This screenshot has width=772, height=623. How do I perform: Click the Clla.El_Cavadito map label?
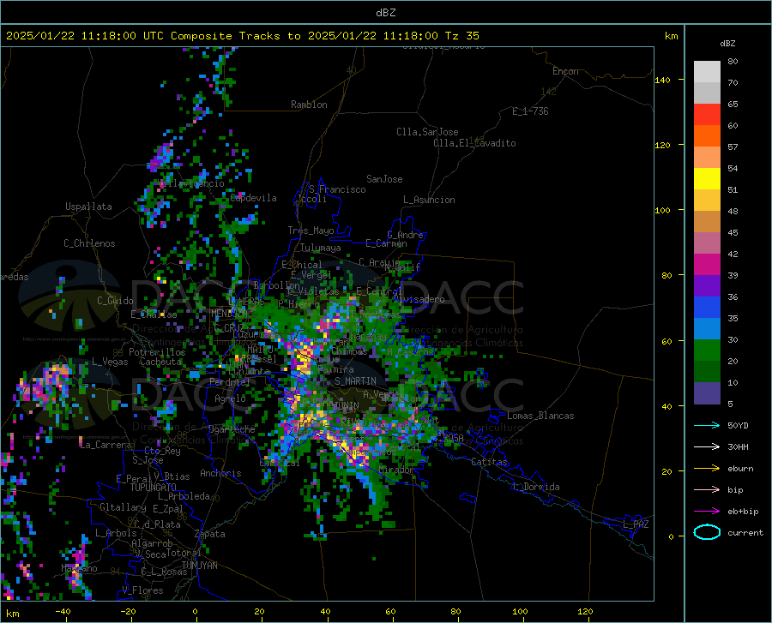[x=474, y=143]
